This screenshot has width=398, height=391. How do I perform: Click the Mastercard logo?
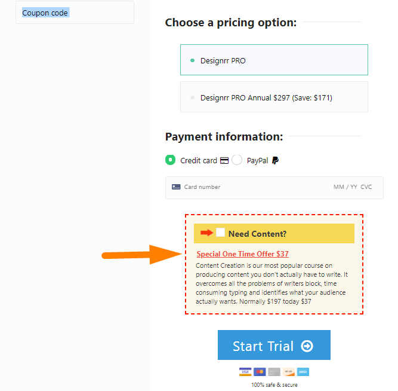[x=260, y=372]
